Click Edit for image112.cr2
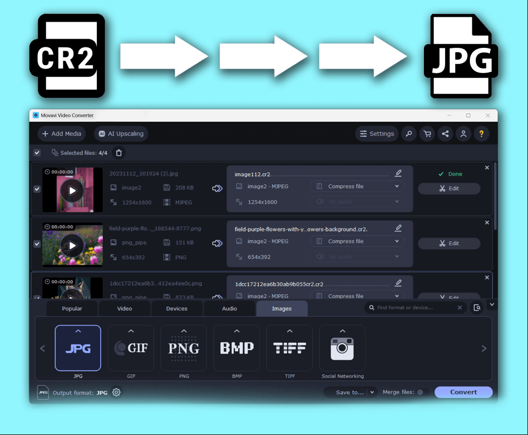528x435 pixels. tap(449, 188)
